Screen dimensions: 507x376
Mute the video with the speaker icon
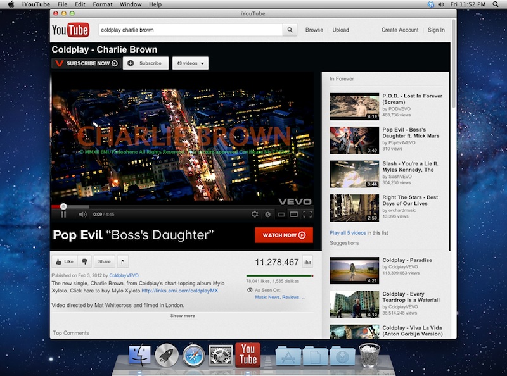[83, 215]
